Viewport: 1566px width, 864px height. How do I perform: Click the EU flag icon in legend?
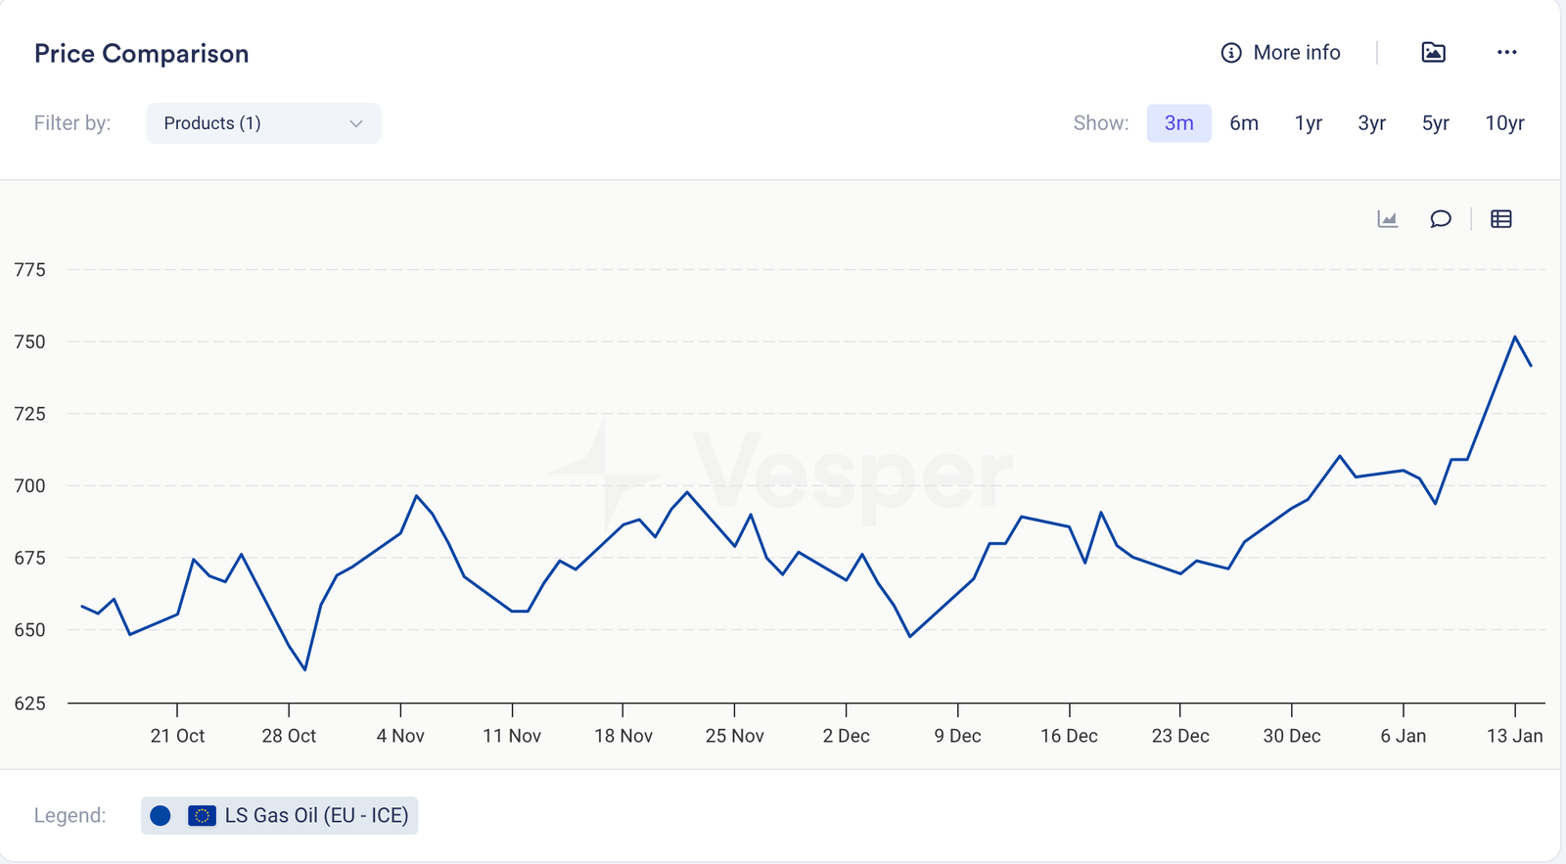202,815
